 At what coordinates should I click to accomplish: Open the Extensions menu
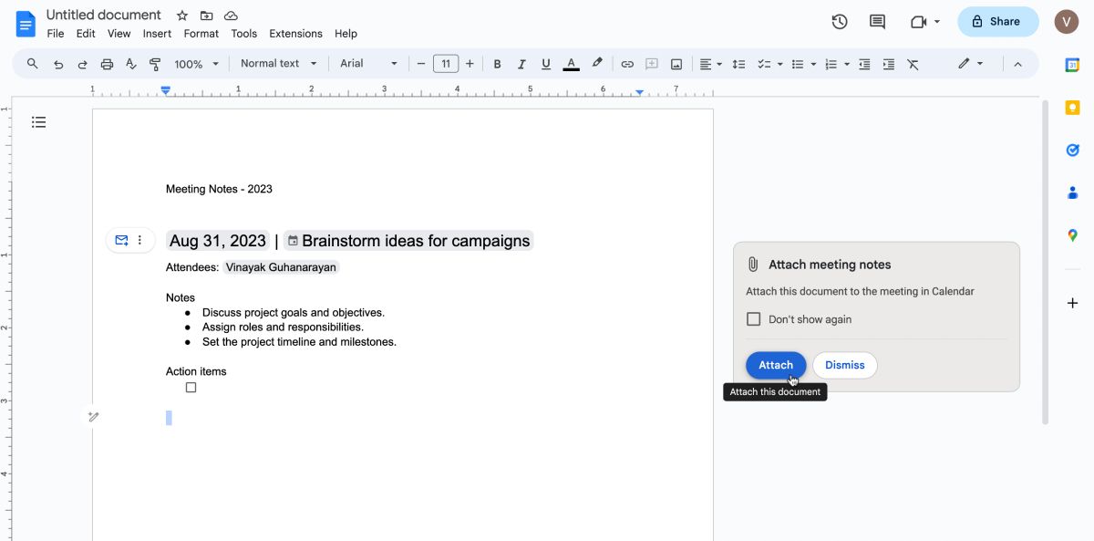click(x=295, y=33)
